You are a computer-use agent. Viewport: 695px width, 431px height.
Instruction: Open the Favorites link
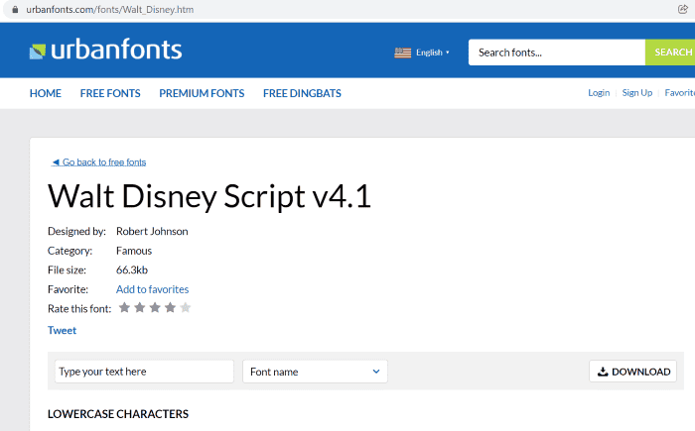point(680,93)
